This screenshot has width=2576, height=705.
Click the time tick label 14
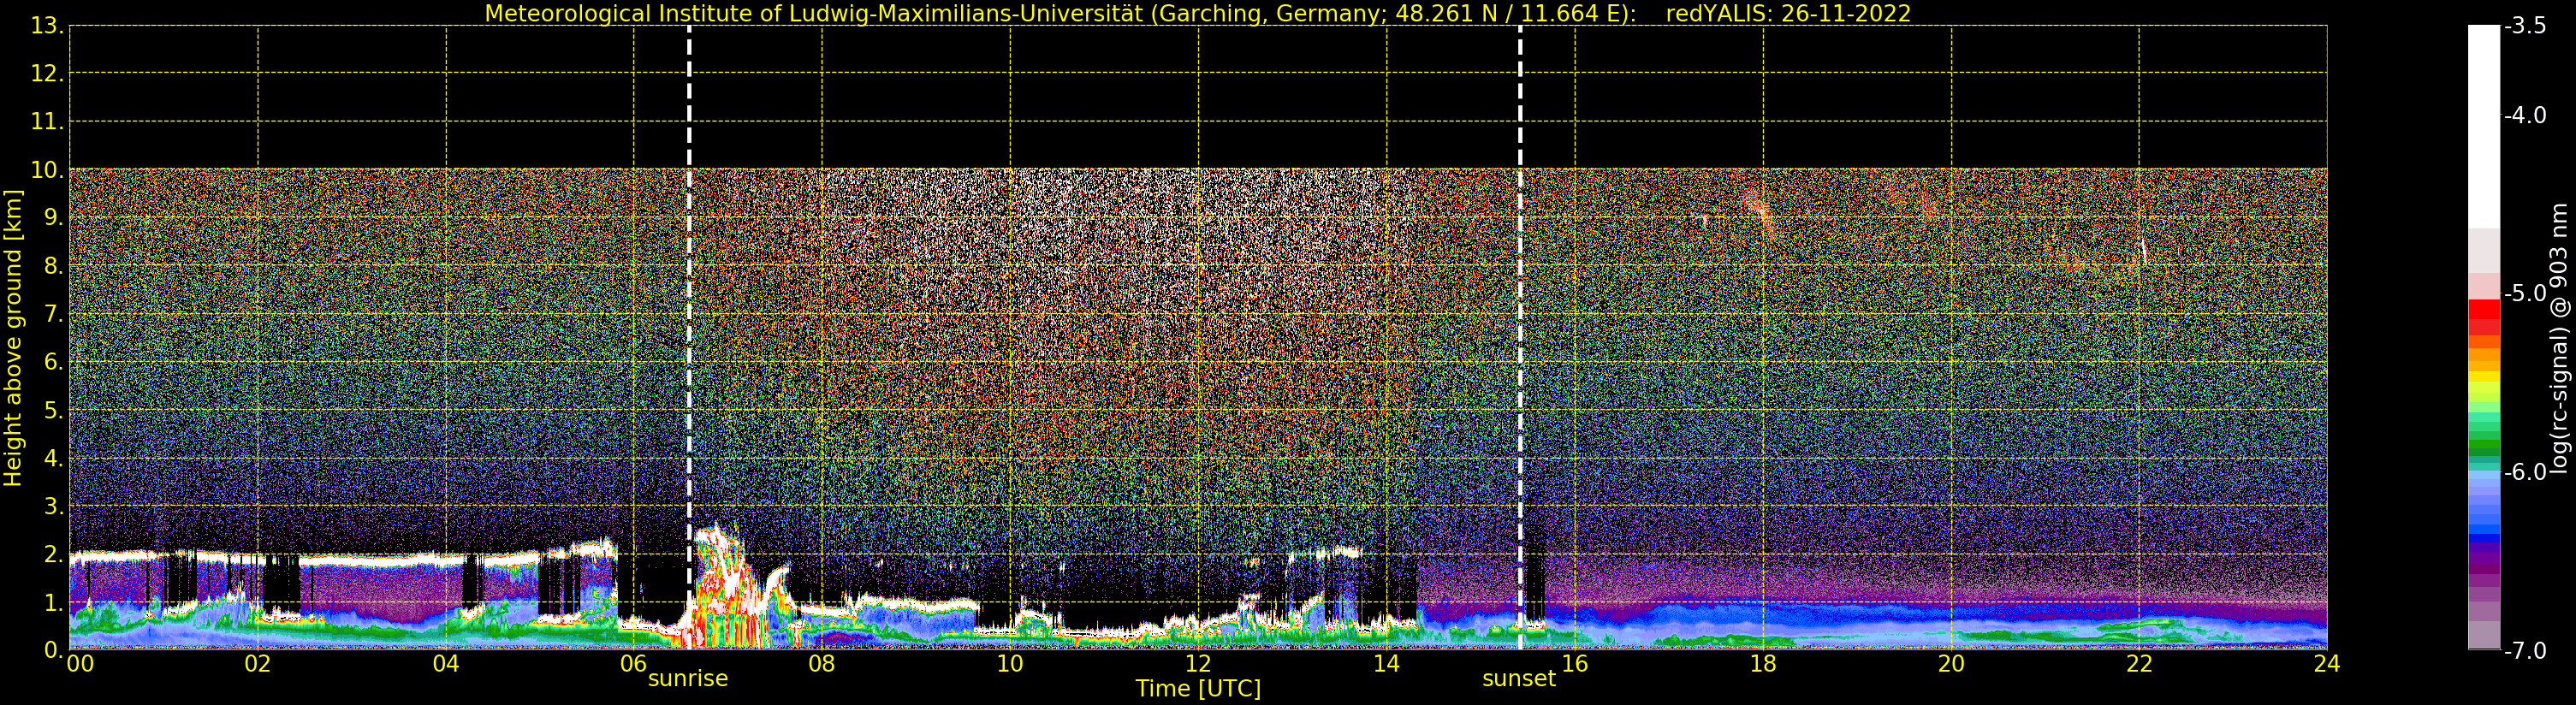(1386, 664)
